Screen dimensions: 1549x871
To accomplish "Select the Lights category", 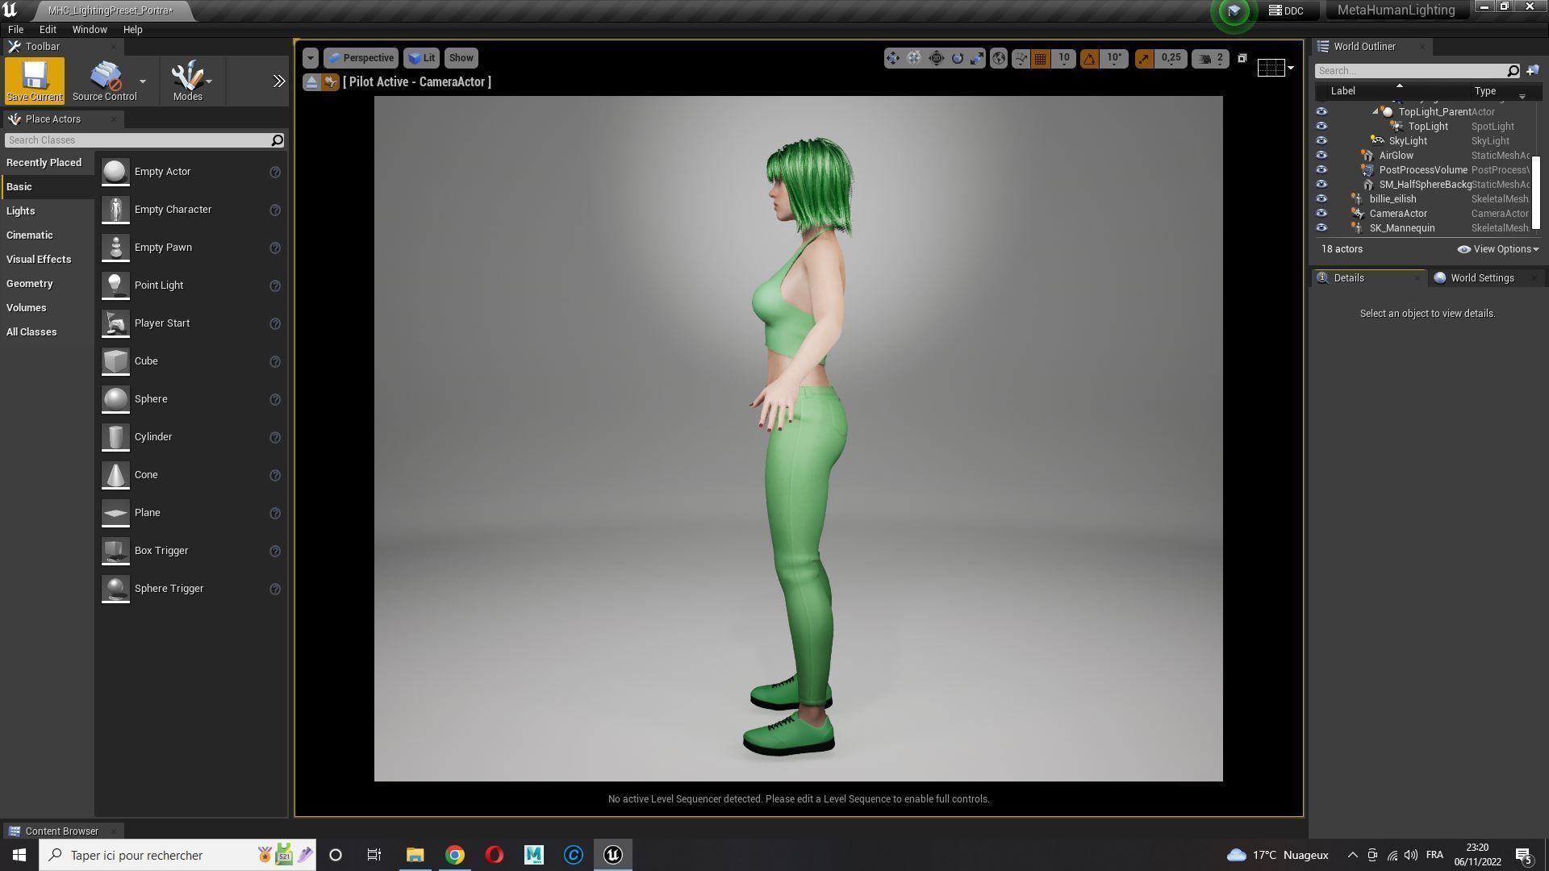I will point(21,211).
